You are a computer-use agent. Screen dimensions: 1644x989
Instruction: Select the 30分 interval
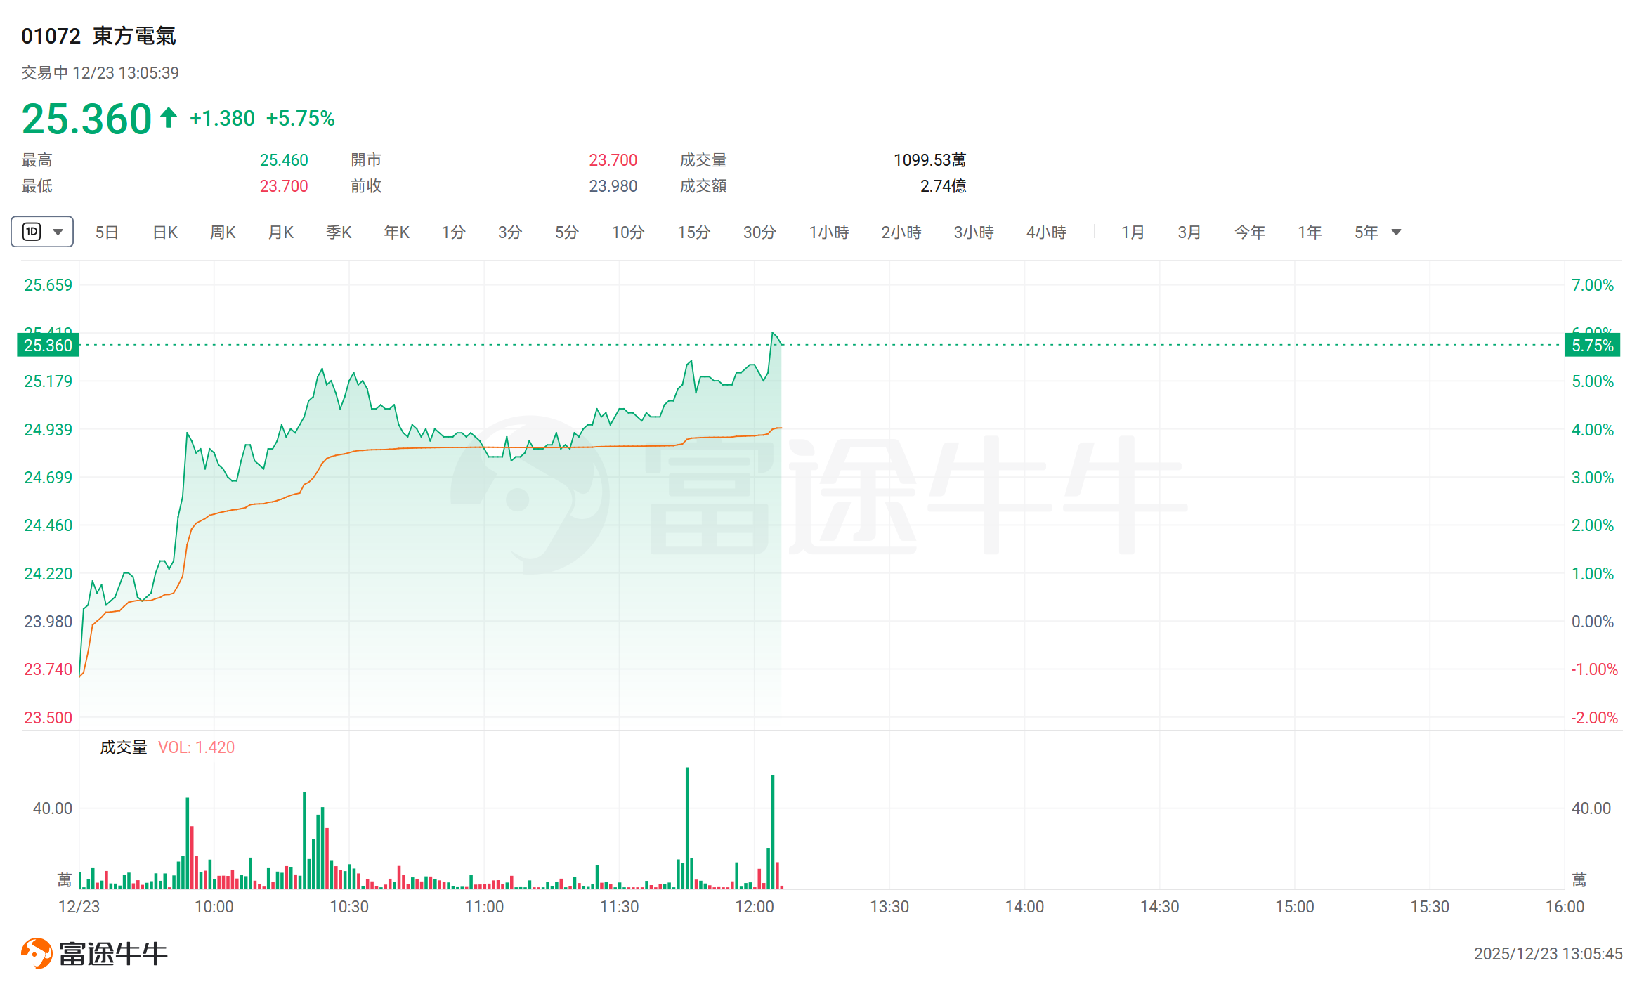tap(759, 232)
